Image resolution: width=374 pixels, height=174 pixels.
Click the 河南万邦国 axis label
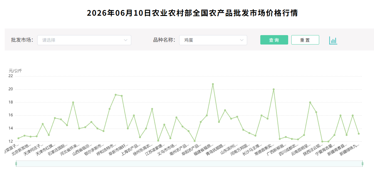[241, 149]
